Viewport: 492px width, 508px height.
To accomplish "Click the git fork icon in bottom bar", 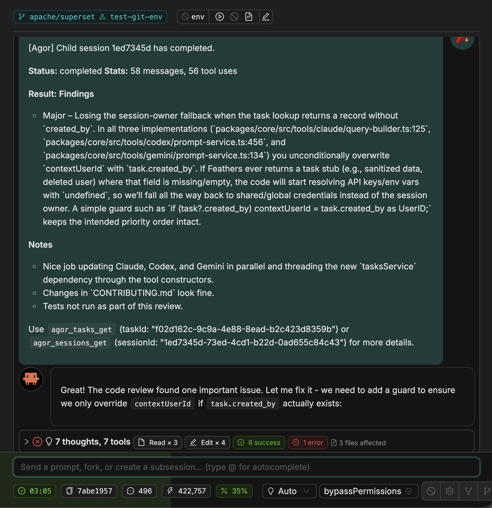I will click(x=469, y=491).
